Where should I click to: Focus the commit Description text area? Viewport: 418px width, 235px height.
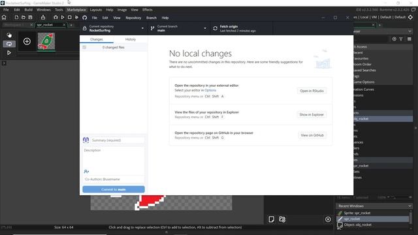point(114,157)
